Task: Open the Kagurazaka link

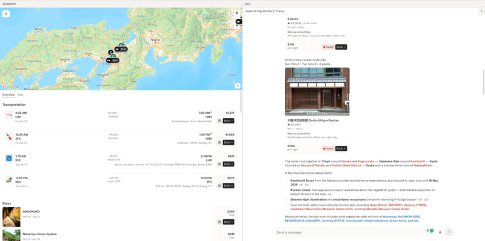Action: (366, 161)
